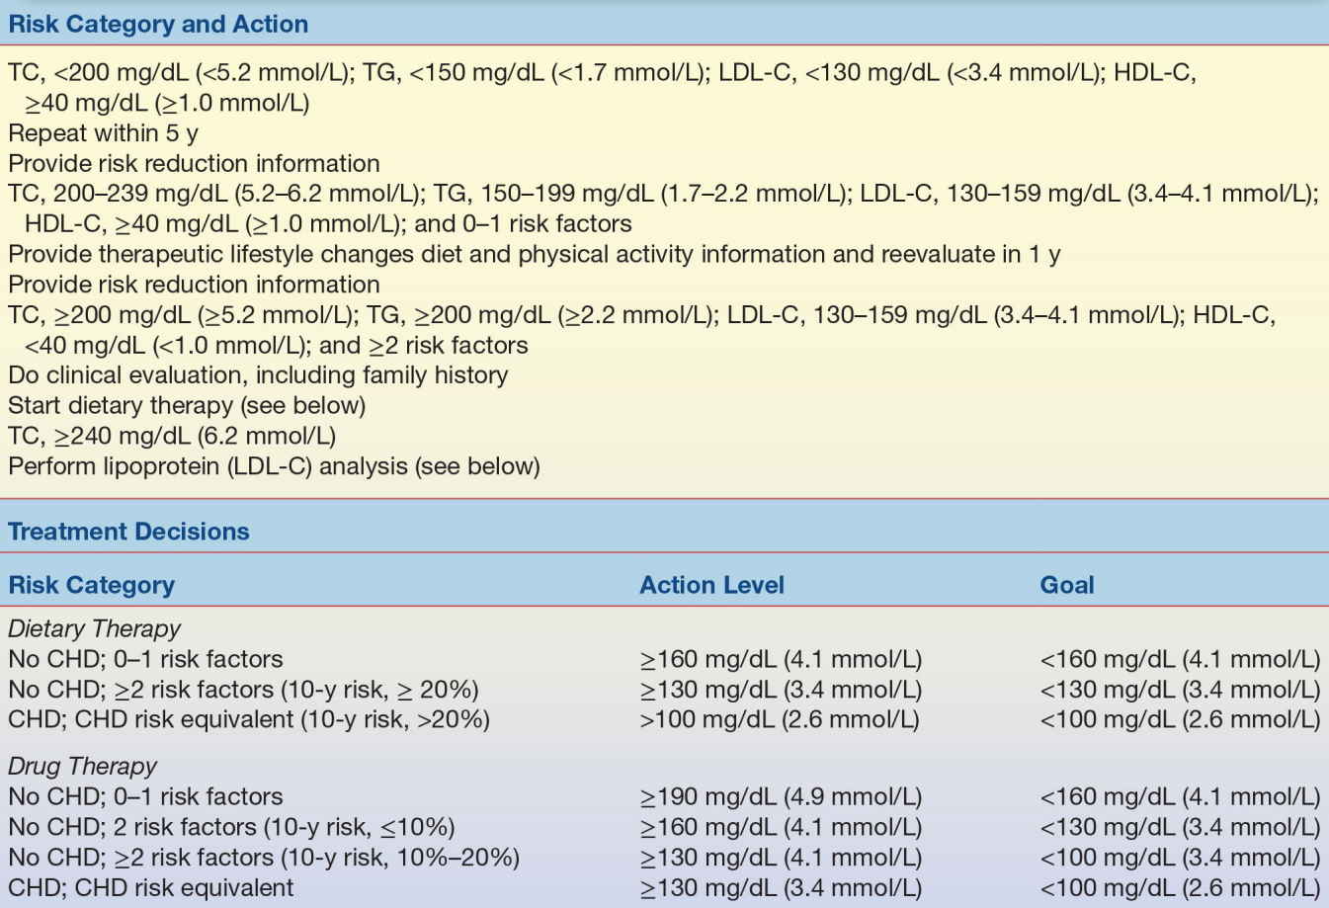Viewport: 1329px width, 908px height.
Task: Select the 'Risk Category' column header
Action: 91,585
